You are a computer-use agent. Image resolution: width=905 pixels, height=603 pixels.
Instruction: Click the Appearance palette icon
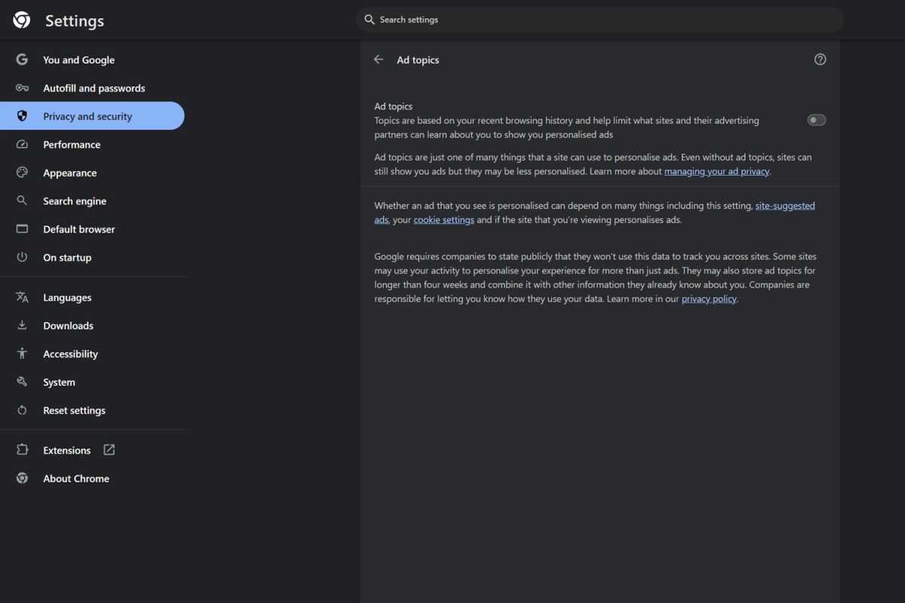point(22,173)
